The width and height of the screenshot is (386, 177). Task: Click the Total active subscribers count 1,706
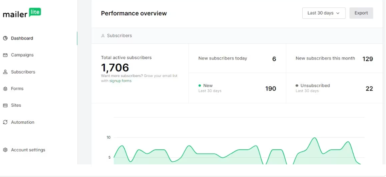click(x=115, y=67)
